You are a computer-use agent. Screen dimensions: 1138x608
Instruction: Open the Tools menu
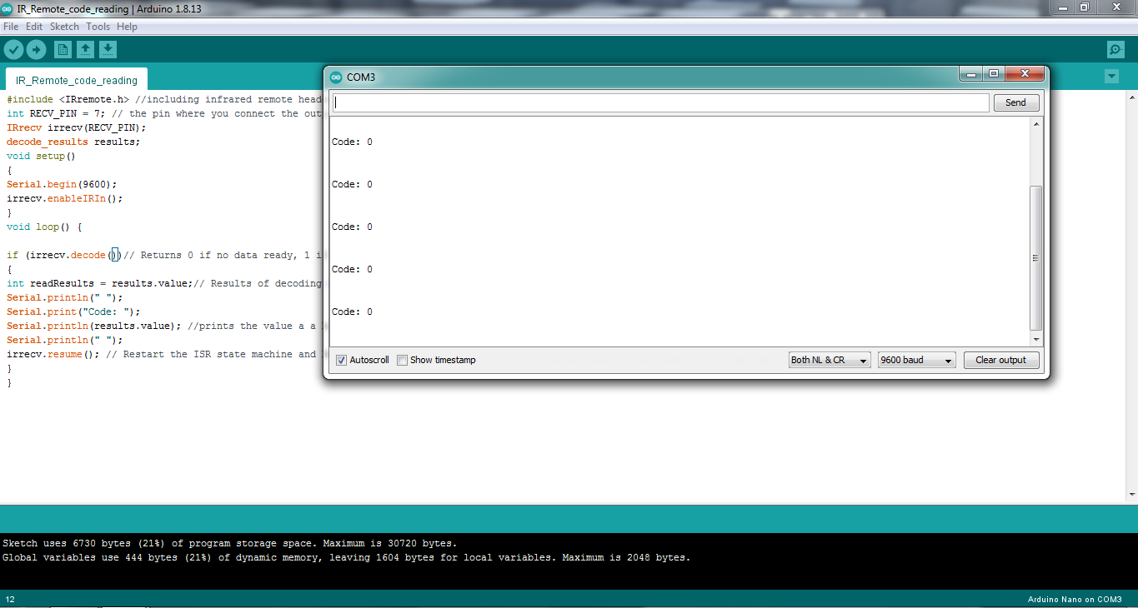98,27
